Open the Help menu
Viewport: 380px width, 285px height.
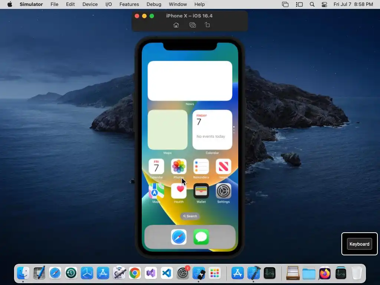pyautogui.click(x=199, y=4)
